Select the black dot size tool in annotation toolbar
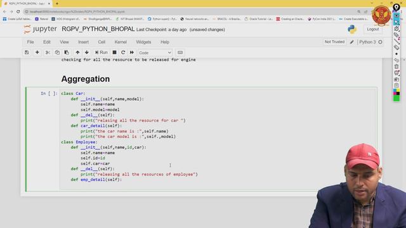406x228 pixels. click(396, 54)
